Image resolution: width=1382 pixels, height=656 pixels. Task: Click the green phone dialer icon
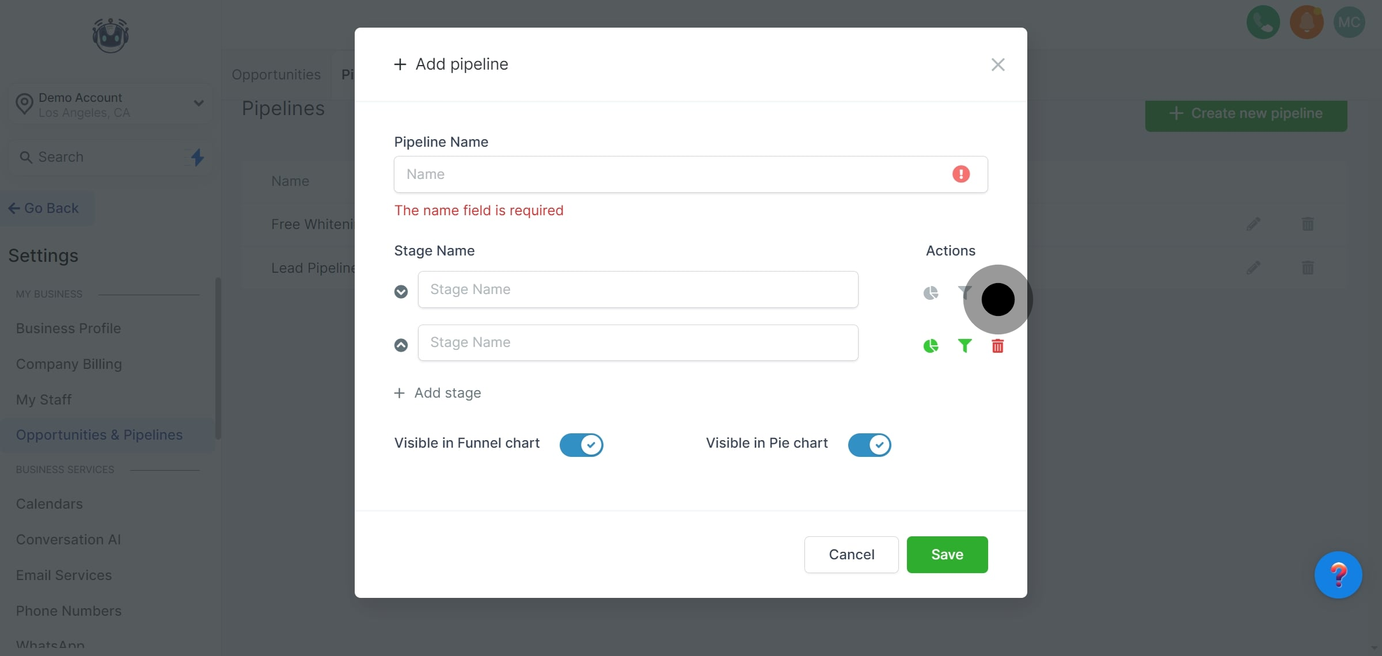(x=1263, y=22)
